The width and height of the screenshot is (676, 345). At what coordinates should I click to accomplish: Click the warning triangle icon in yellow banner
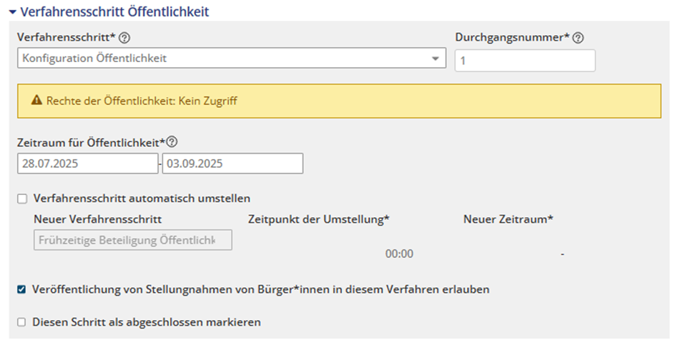tap(37, 101)
